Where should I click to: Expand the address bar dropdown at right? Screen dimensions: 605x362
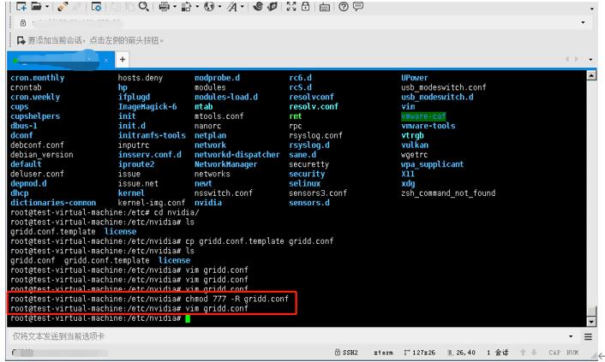tap(584, 22)
